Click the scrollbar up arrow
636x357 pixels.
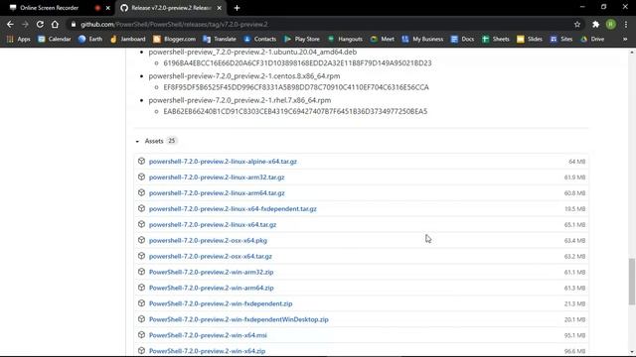(x=632, y=52)
